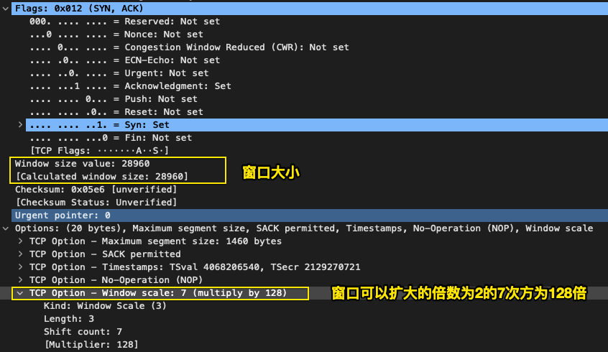Select the Reset: Not set row
This screenshot has width=608, height=352.
coord(116,112)
